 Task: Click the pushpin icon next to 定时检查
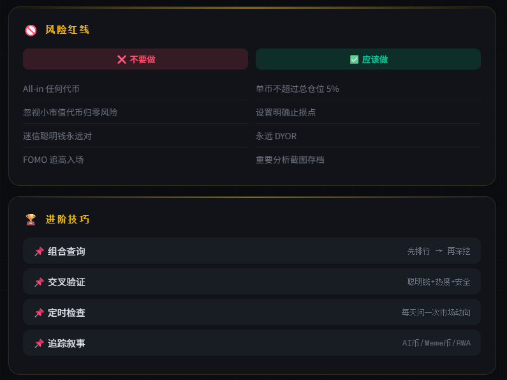click(40, 313)
